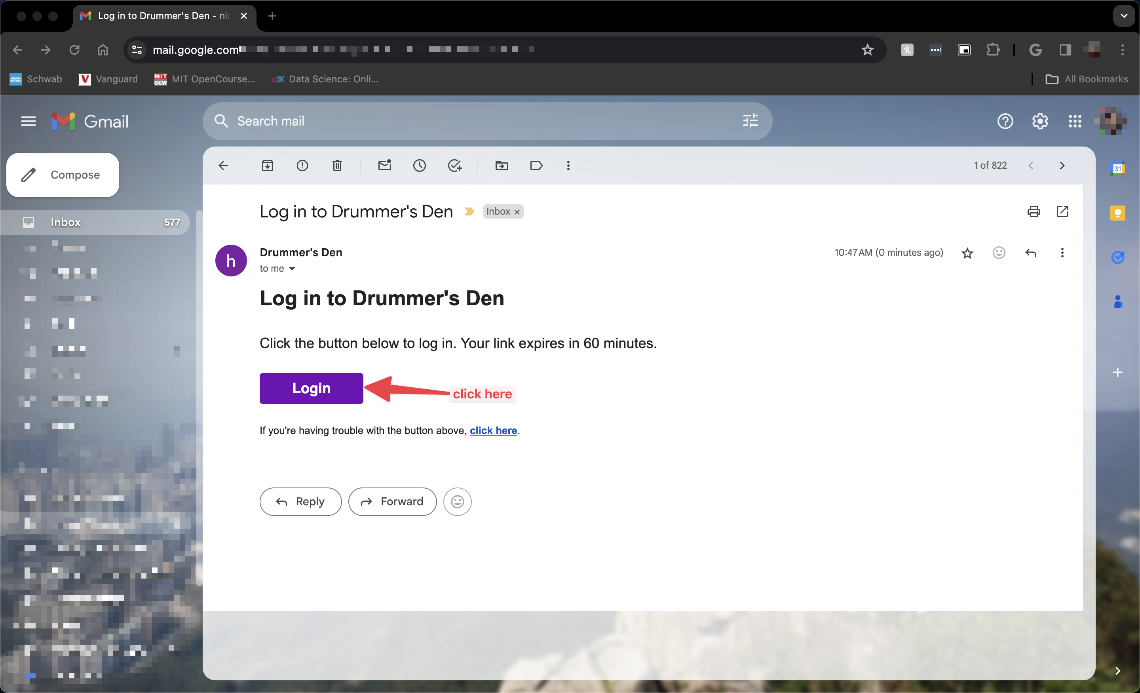This screenshot has height=693, width=1140.
Task: Go to the newer conversation
Action: (1031, 166)
